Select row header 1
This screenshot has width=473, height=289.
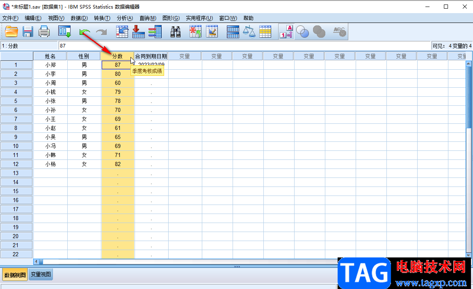tap(16, 65)
